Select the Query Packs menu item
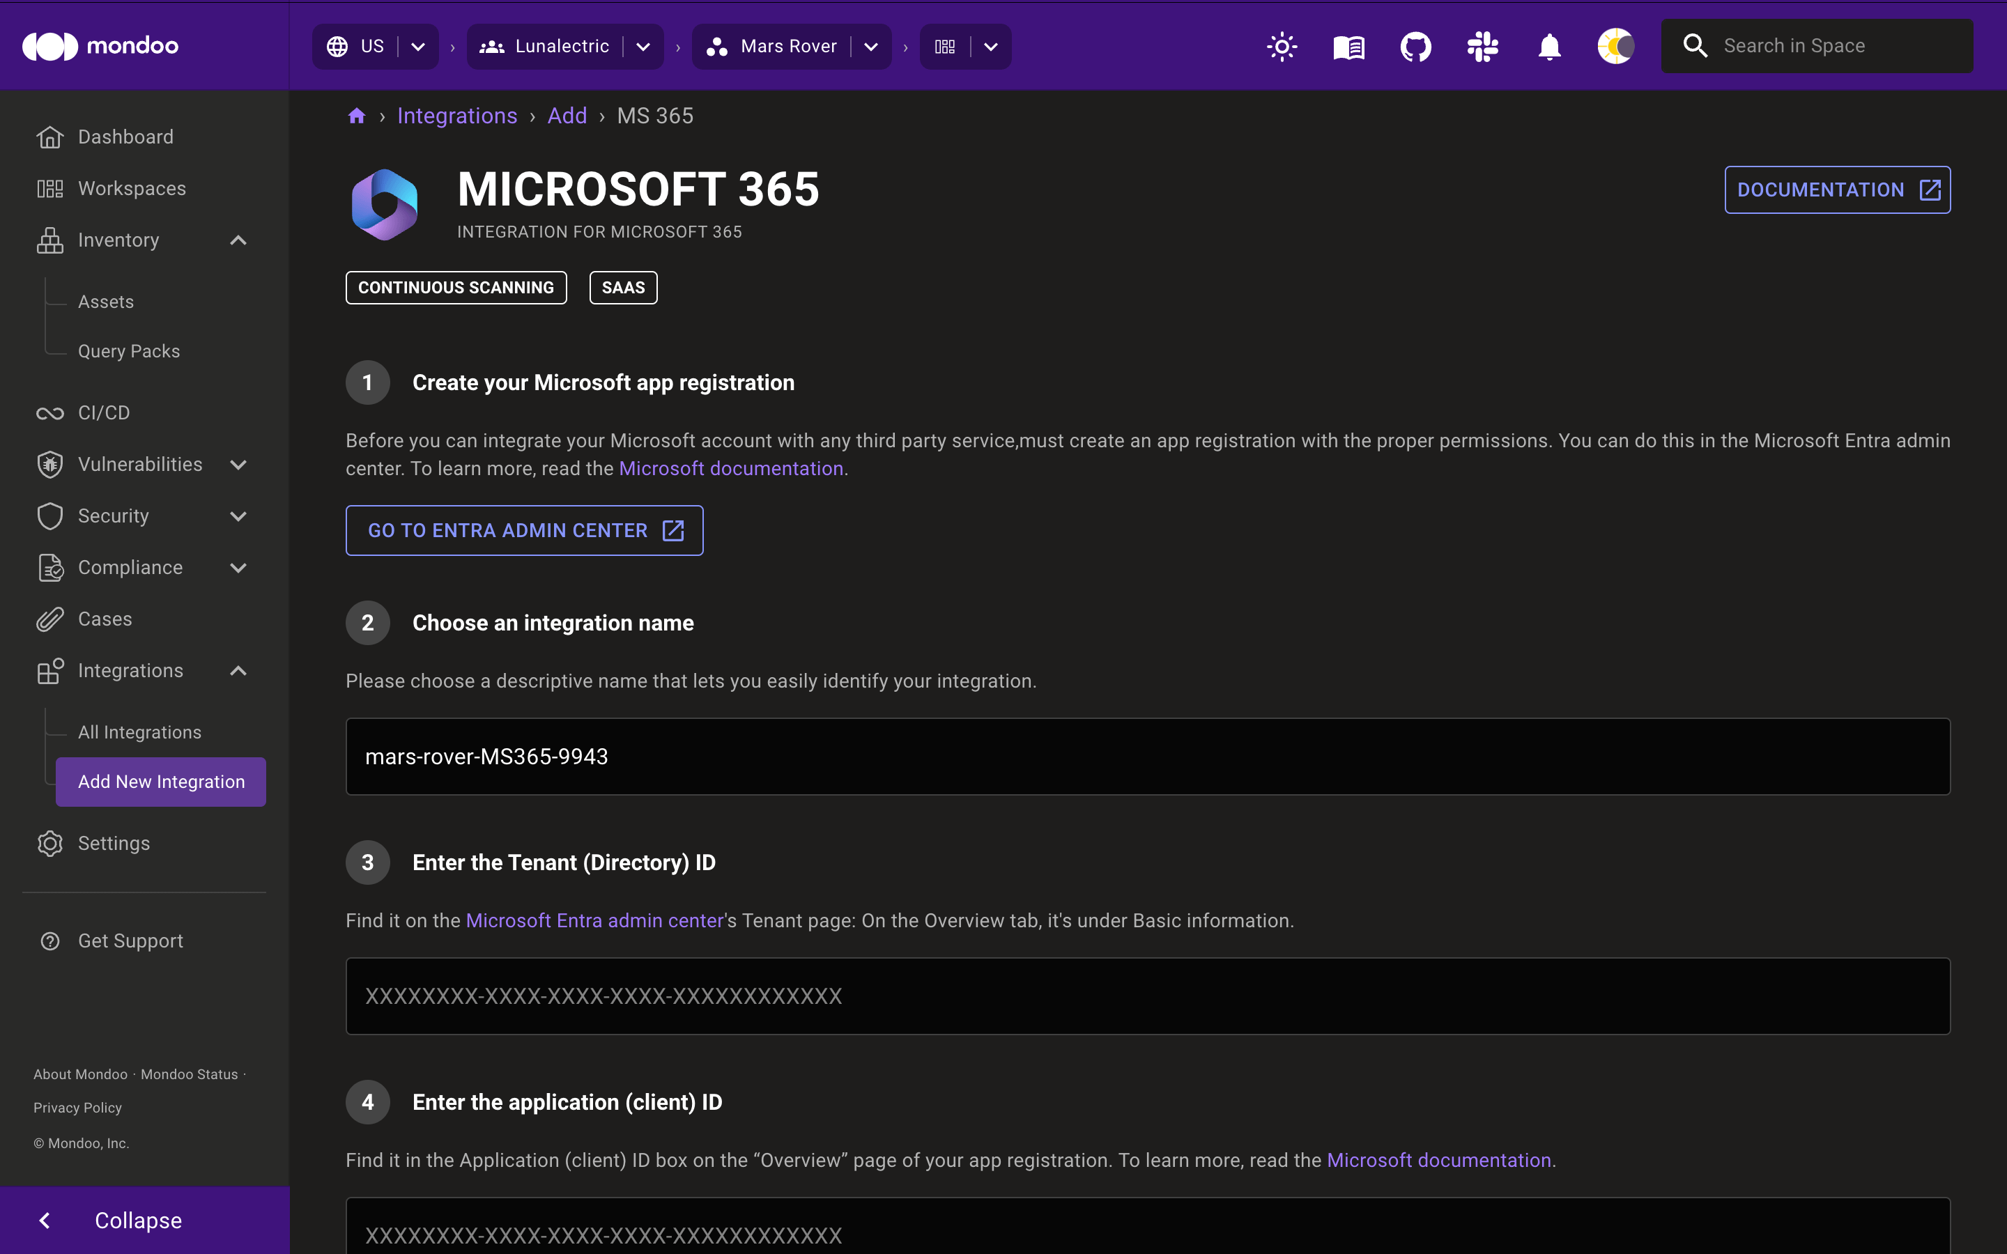Image resolution: width=2007 pixels, height=1254 pixels. pos(129,351)
